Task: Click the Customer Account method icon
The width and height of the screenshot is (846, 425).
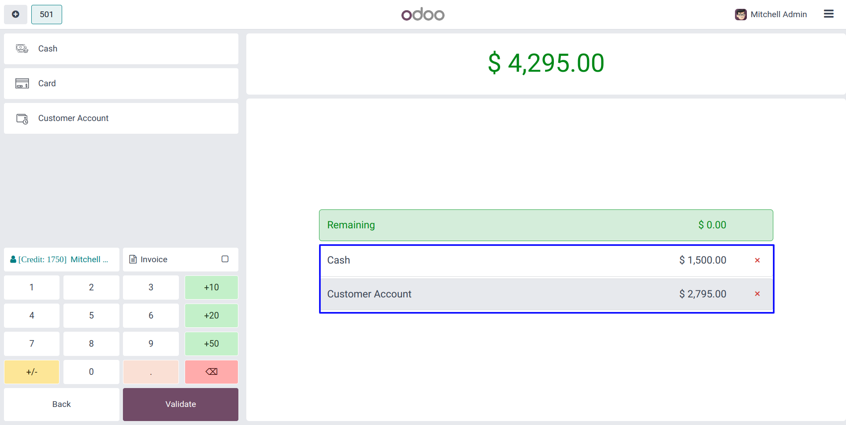Action: point(22,118)
